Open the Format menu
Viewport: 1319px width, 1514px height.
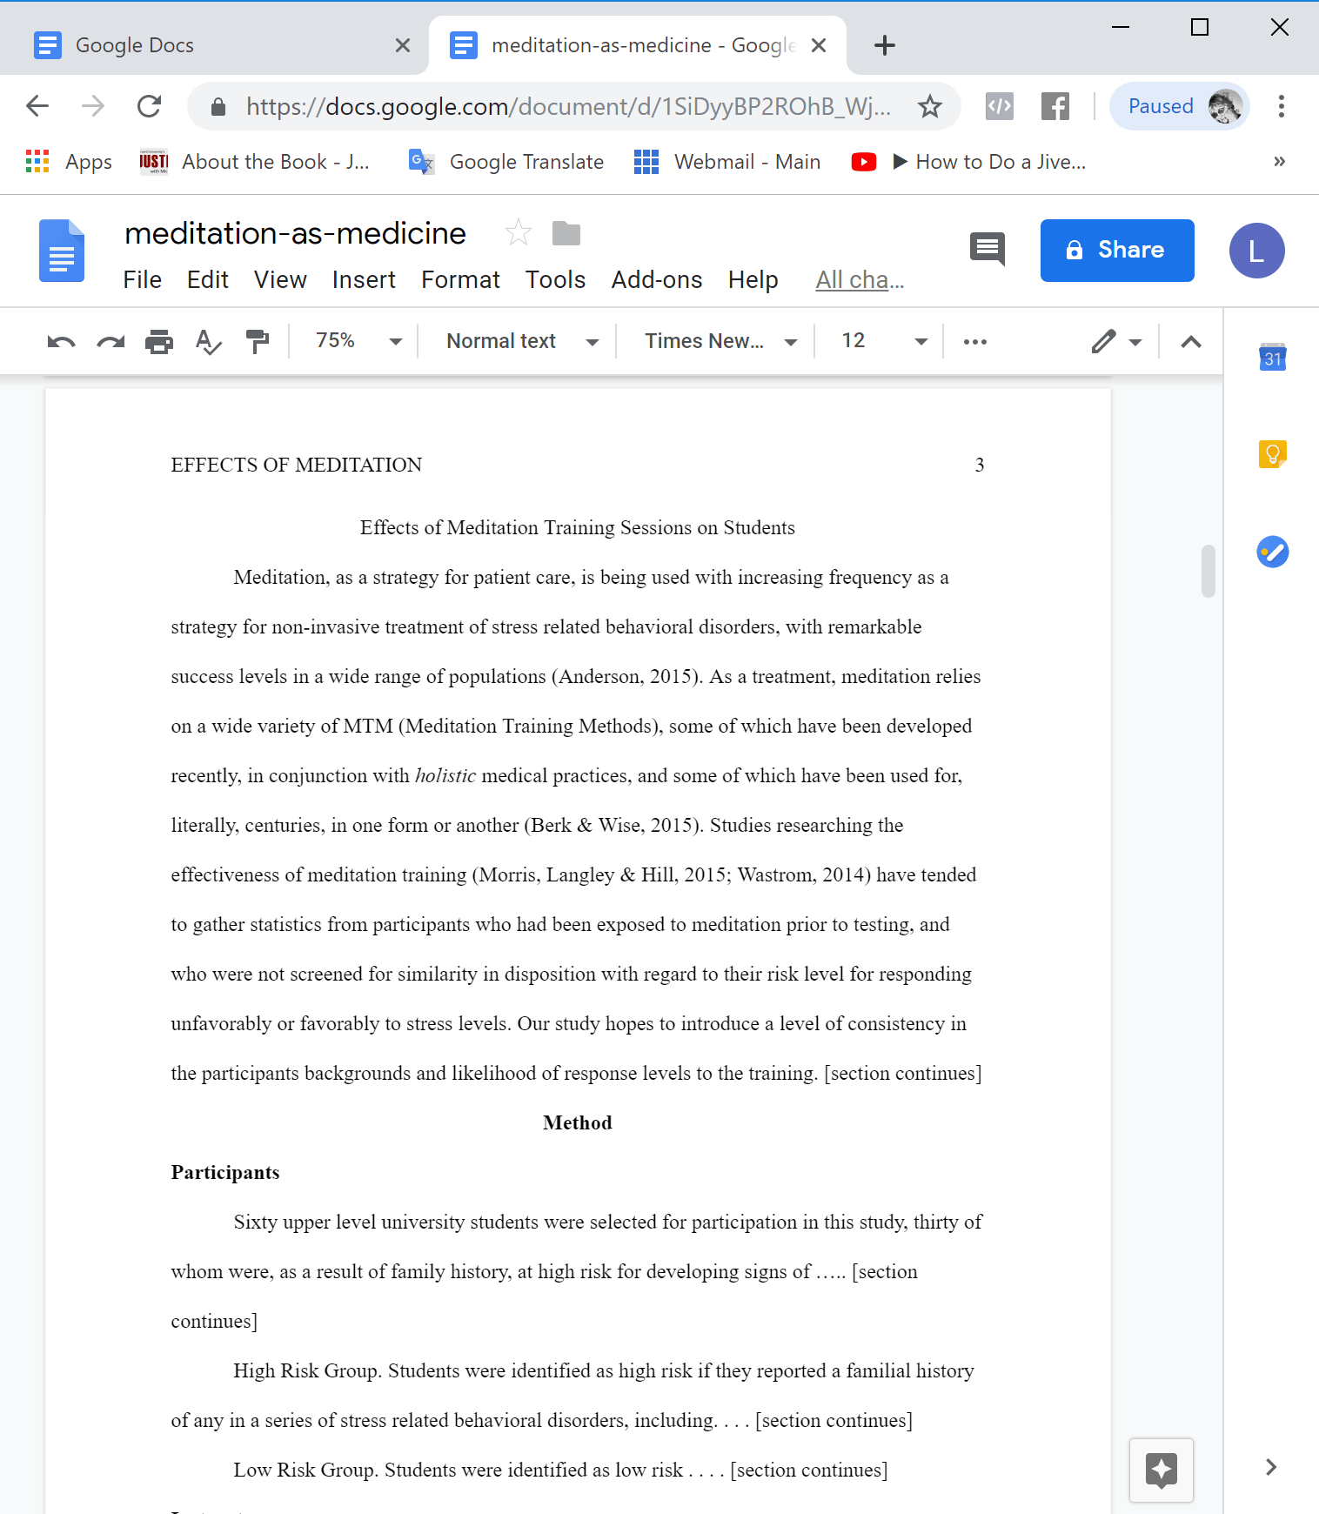pos(460,280)
